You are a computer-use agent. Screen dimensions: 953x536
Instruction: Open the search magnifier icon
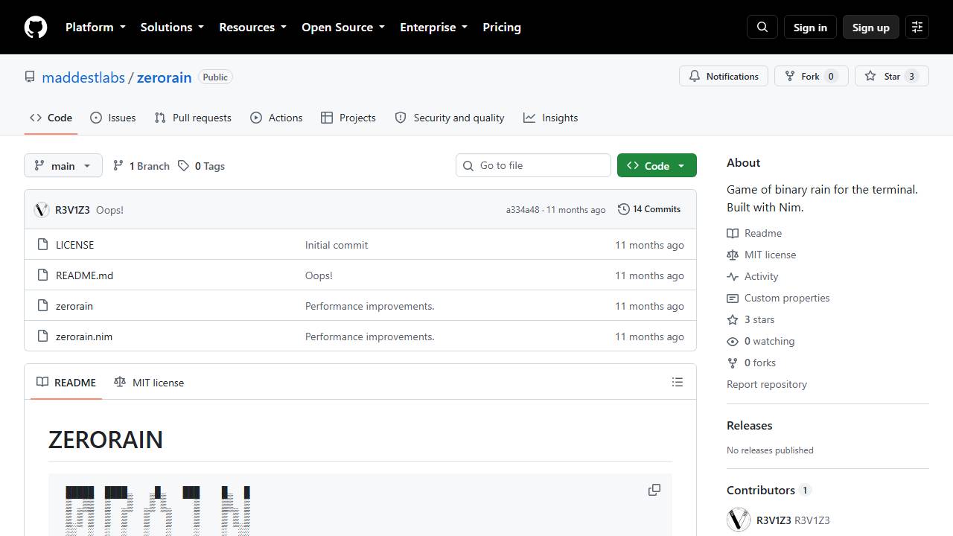pos(762,28)
